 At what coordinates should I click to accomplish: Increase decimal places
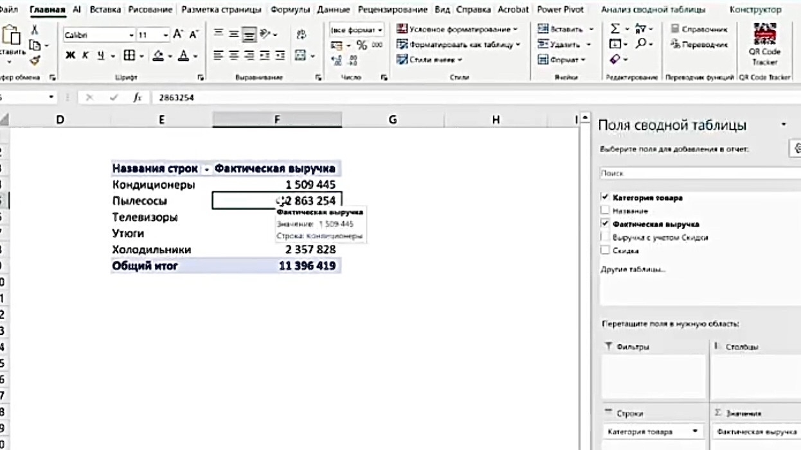pyautogui.click(x=336, y=60)
